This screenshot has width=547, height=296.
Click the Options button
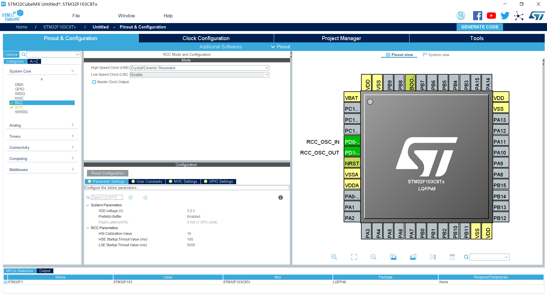(x=11, y=54)
